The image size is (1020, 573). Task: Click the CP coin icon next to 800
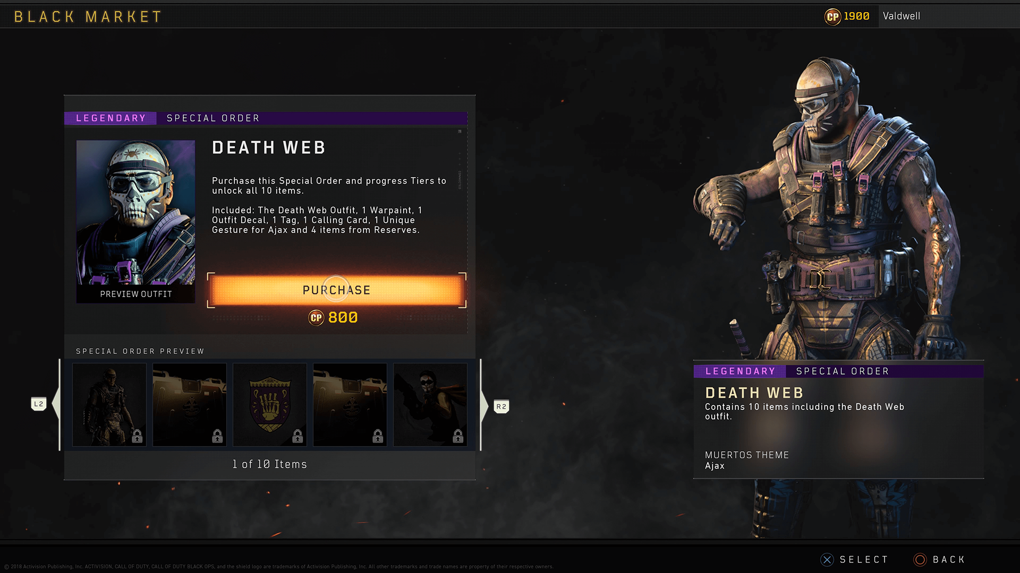pyautogui.click(x=316, y=318)
